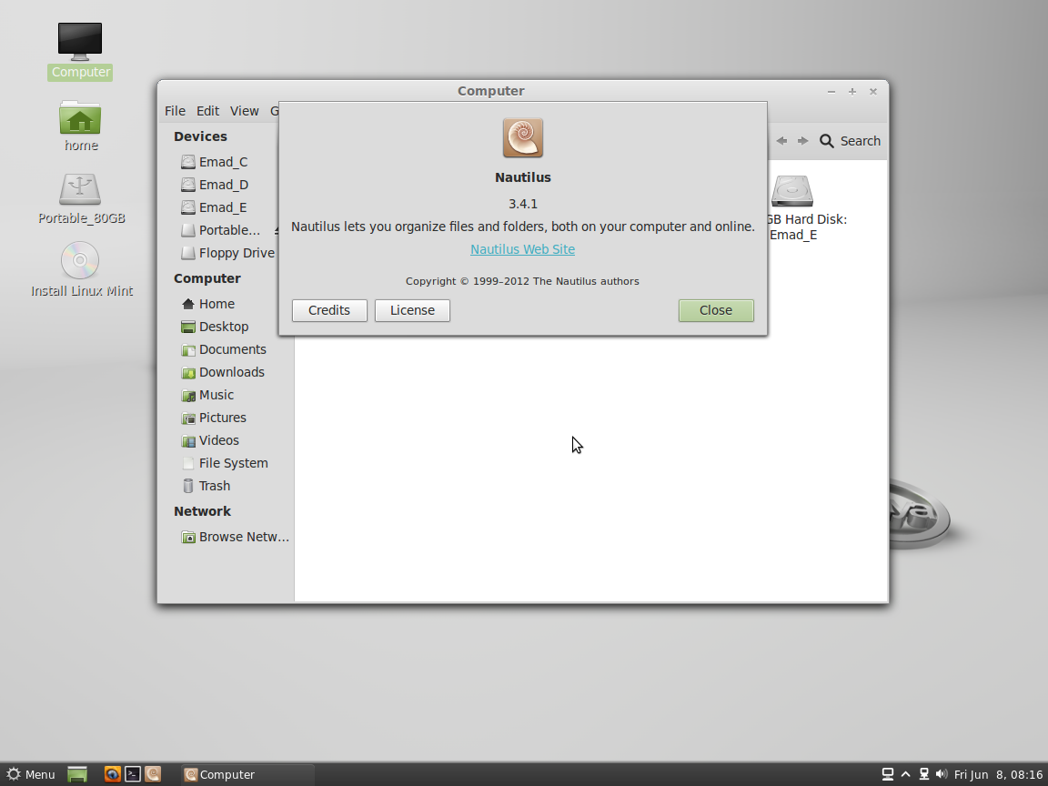Open Terminal from the taskbar launcher
Screen dimensions: 1048x786
pyautogui.click(x=132, y=774)
